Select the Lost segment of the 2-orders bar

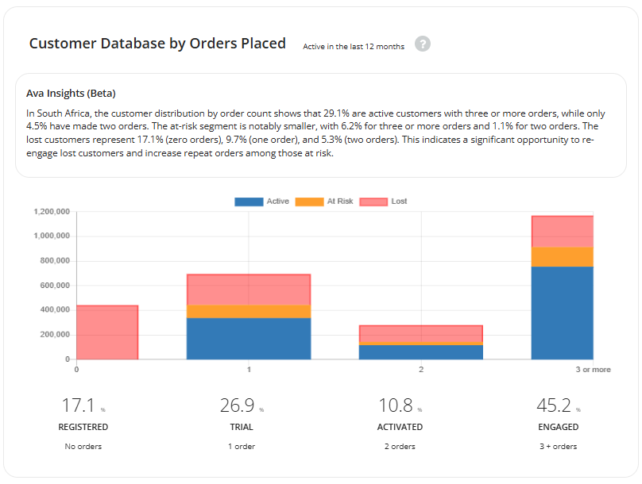pyautogui.click(x=420, y=333)
